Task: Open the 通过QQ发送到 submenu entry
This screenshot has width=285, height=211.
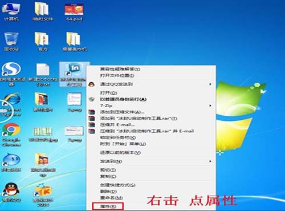Action: tap(151, 84)
